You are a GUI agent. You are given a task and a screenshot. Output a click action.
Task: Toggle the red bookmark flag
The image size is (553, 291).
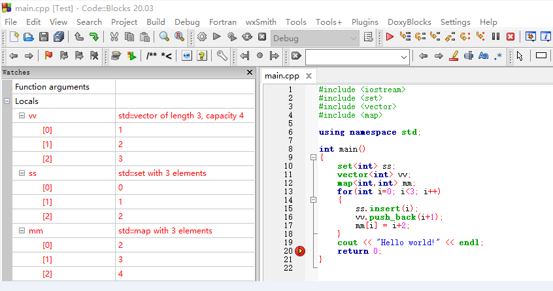[x=48, y=56]
